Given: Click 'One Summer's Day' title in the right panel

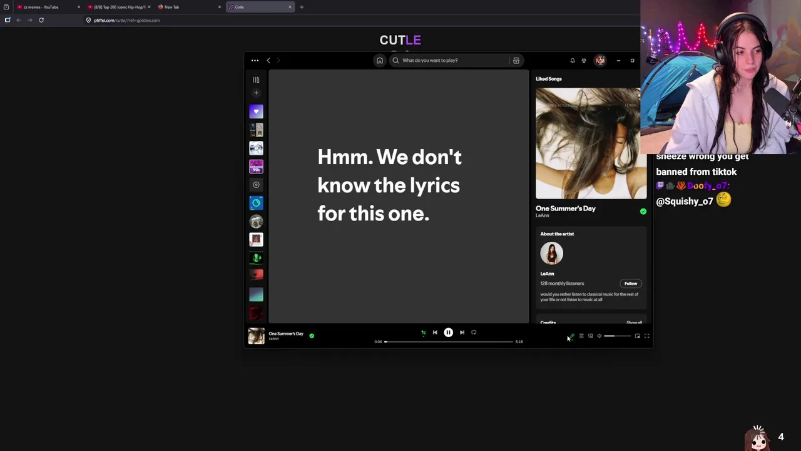Looking at the screenshot, I should click(566, 208).
